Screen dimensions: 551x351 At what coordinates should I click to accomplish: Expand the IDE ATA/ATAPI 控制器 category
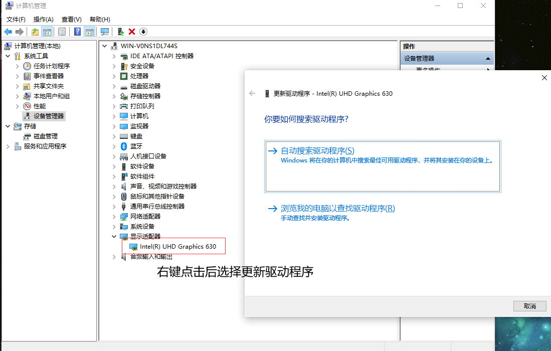114,56
